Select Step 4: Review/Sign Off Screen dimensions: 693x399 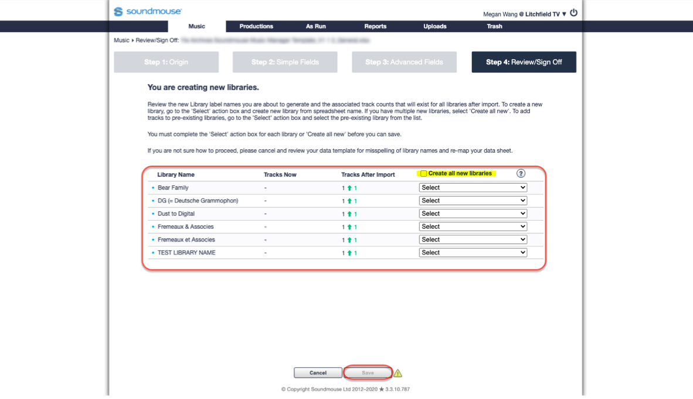(x=524, y=62)
